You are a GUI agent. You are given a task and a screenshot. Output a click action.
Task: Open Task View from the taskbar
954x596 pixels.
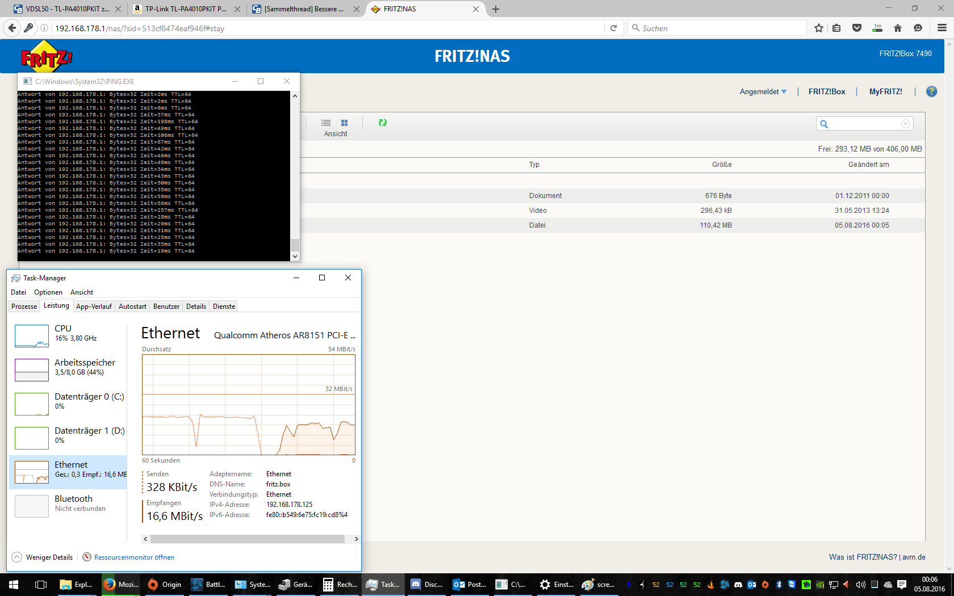(41, 584)
